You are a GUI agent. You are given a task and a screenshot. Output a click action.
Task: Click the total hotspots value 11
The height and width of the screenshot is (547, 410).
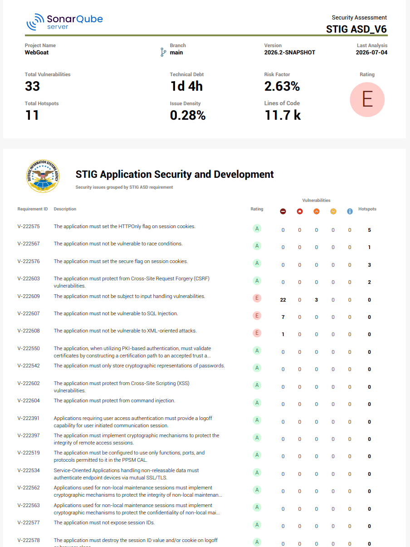pyautogui.click(x=32, y=115)
